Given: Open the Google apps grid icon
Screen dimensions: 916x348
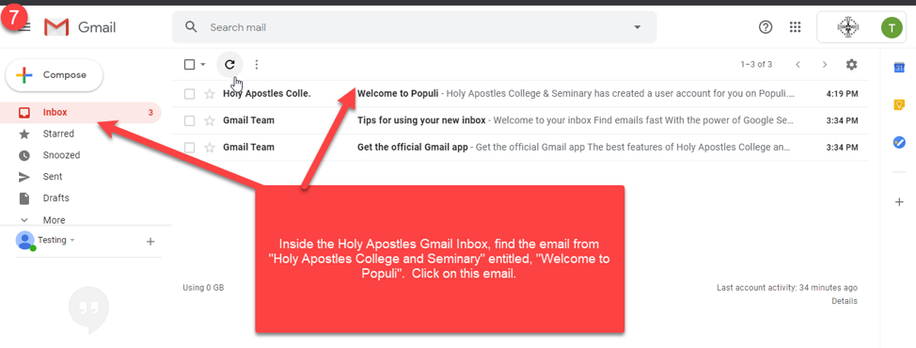Looking at the screenshot, I should [795, 27].
